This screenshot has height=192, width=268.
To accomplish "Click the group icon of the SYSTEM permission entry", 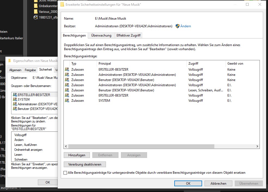I will click(67, 100).
